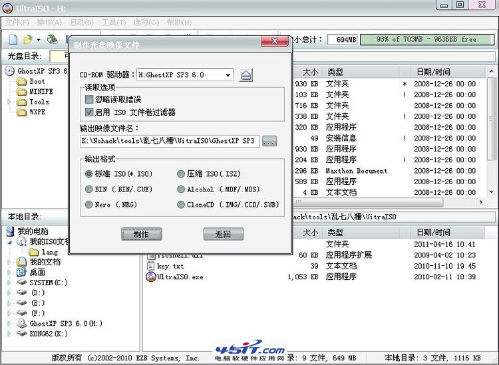Select standard ISO (*.ISO) output format
The height and width of the screenshot is (365, 499).
[88, 174]
